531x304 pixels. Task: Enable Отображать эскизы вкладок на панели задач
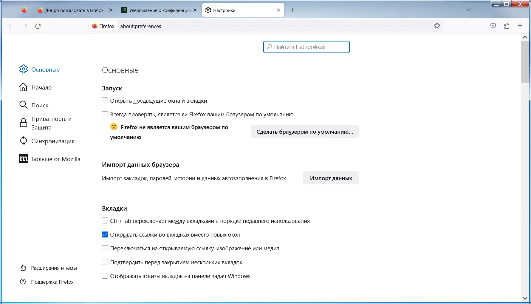pyautogui.click(x=105, y=276)
